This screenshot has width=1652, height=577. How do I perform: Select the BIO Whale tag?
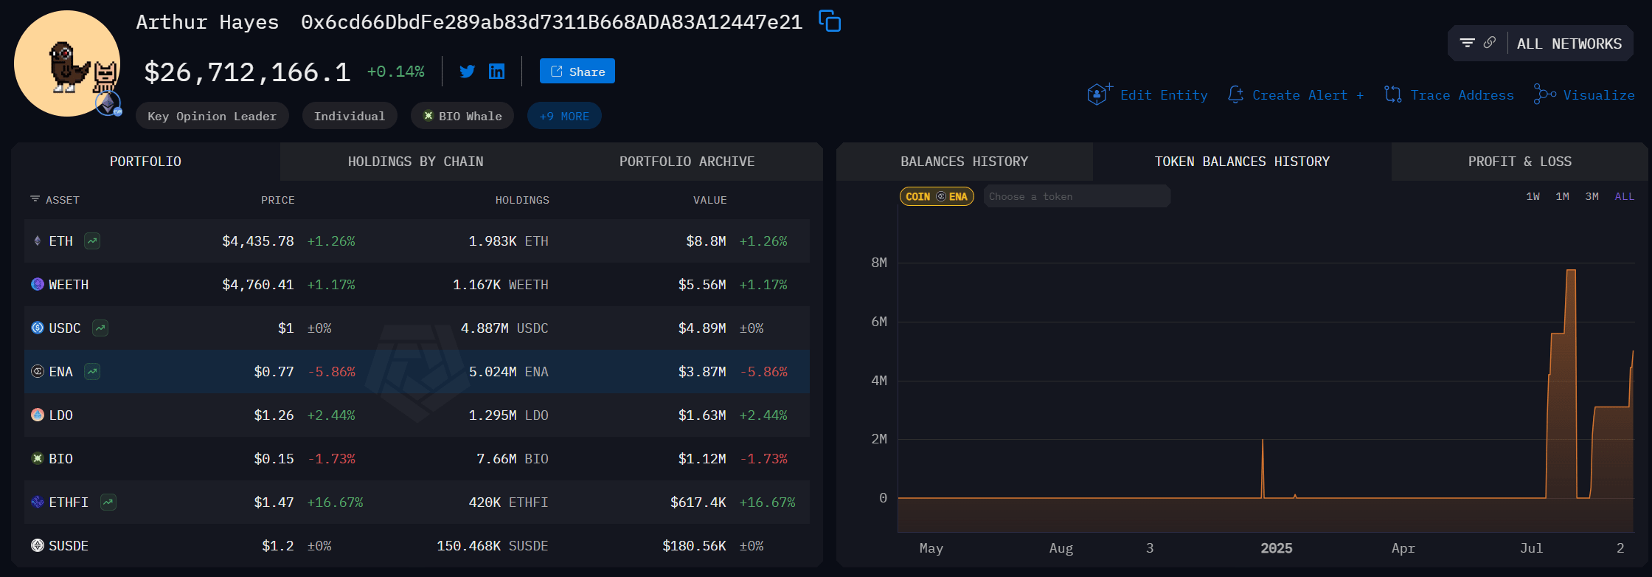click(462, 116)
